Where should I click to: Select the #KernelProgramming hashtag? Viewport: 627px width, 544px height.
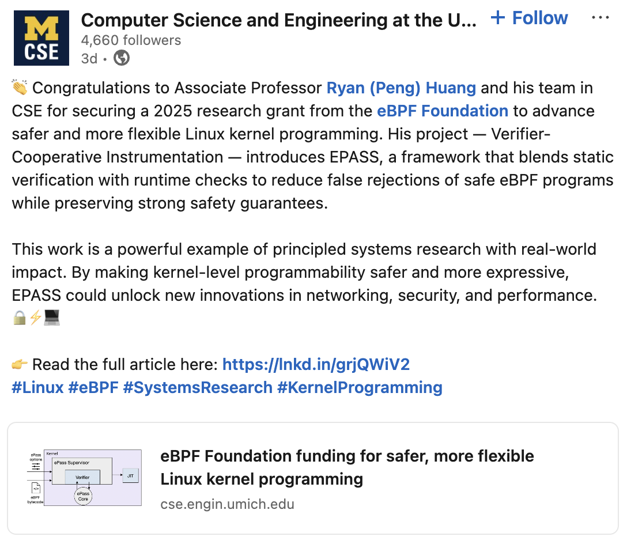[360, 387]
